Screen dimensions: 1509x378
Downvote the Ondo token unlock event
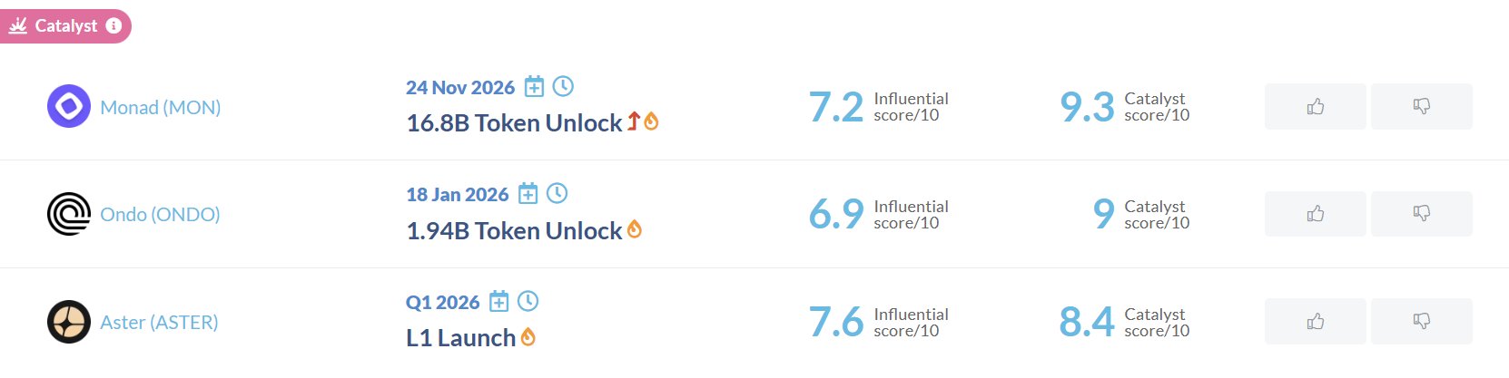[x=1421, y=214]
